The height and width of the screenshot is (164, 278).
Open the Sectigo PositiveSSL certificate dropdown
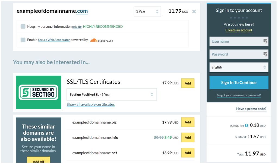pos(112,94)
